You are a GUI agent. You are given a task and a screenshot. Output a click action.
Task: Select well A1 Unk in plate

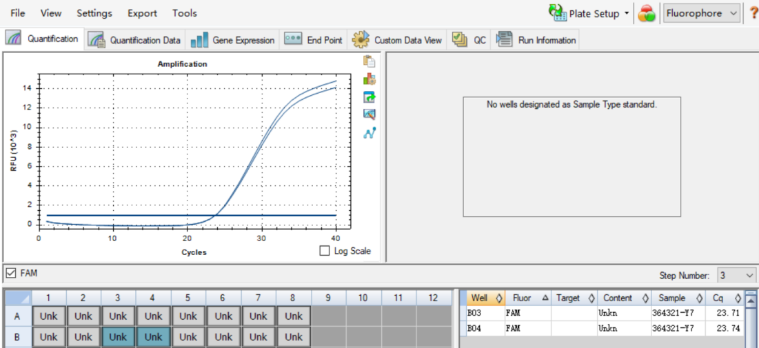click(48, 316)
